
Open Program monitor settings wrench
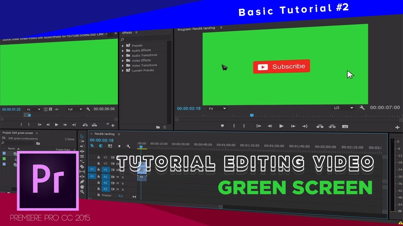click(362, 108)
